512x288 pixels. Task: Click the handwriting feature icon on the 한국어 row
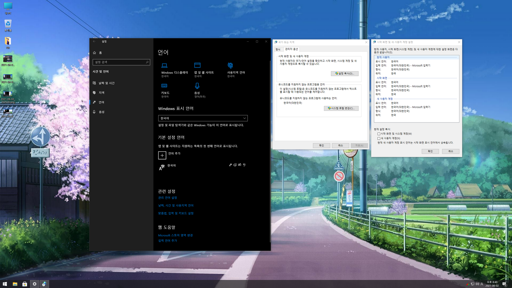point(240,165)
